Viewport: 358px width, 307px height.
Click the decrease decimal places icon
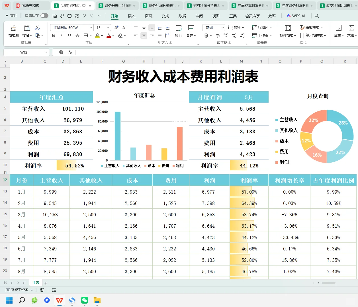click(242, 36)
